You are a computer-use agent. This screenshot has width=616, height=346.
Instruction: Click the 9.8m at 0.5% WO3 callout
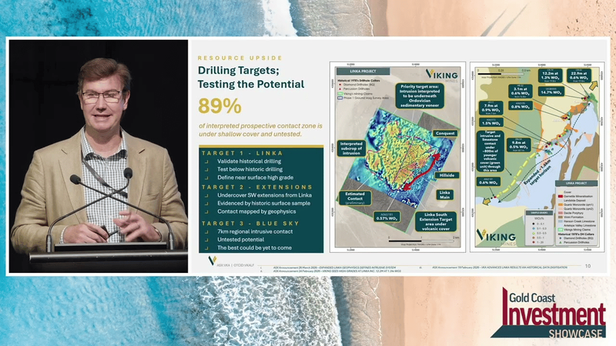(x=518, y=145)
